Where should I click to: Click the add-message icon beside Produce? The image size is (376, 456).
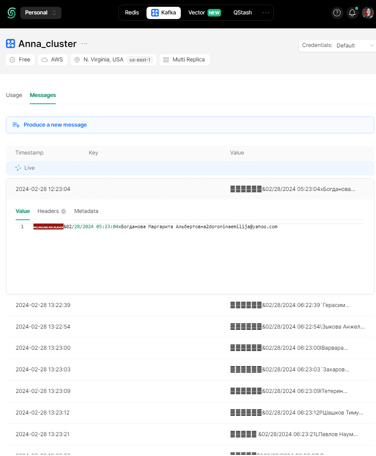coord(16,125)
